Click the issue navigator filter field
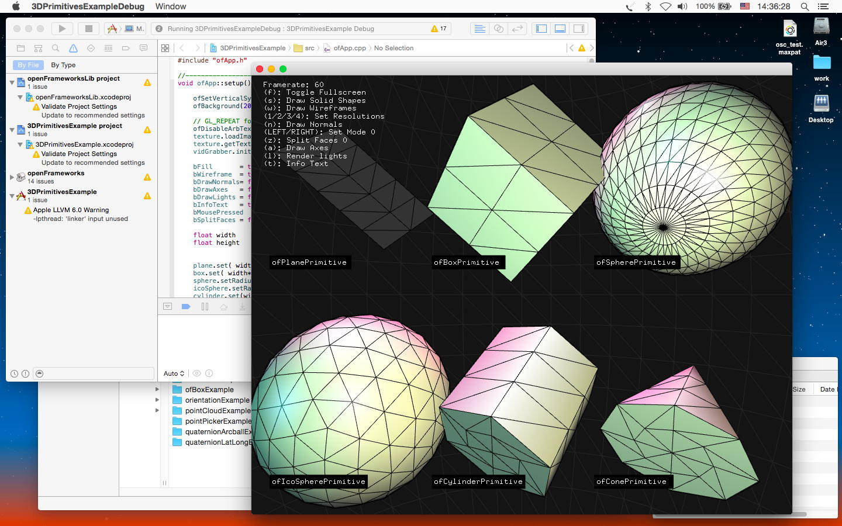Screen dimensions: 842x526 (96, 373)
